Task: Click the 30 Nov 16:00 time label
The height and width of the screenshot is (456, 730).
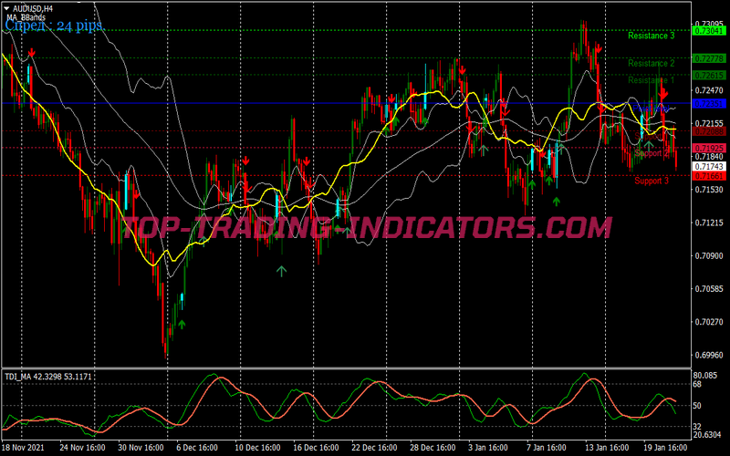Action: 141,447
